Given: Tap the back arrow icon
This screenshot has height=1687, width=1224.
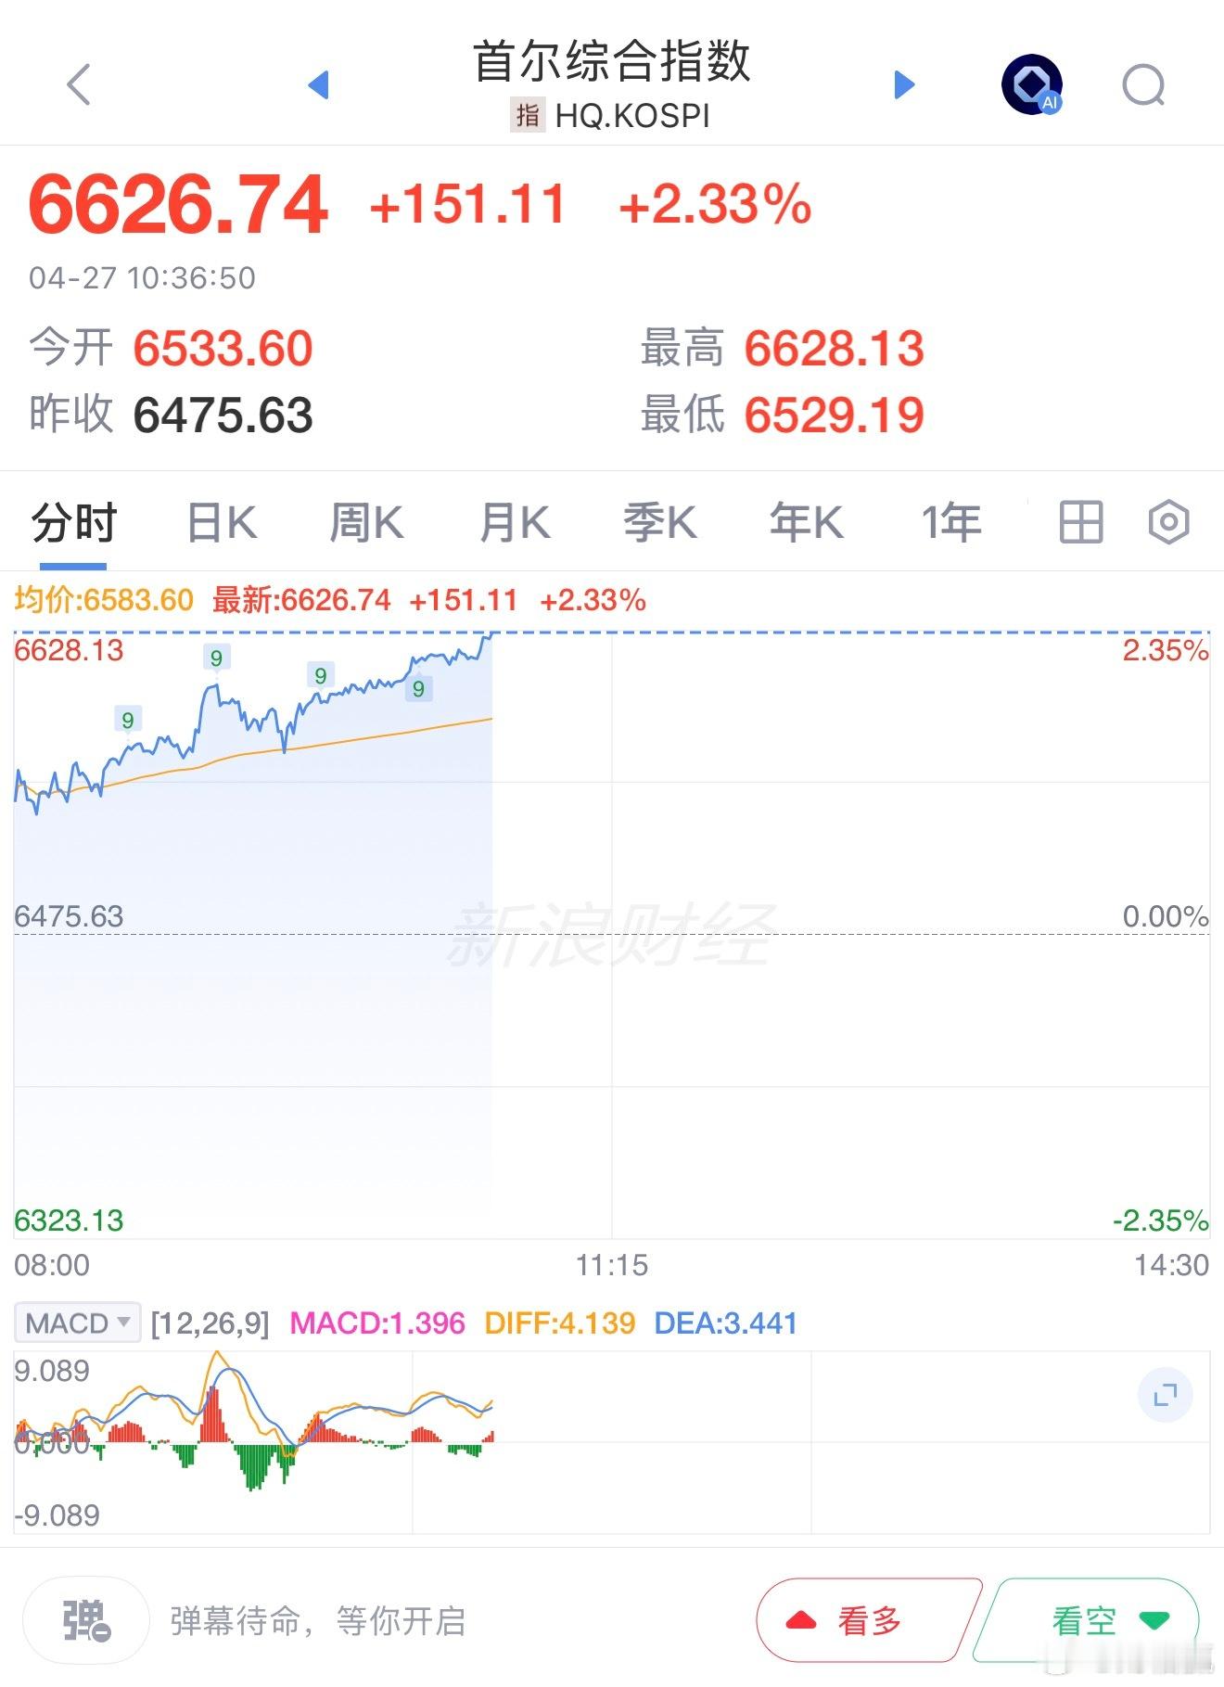Looking at the screenshot, I should click(x=80, y=85).
